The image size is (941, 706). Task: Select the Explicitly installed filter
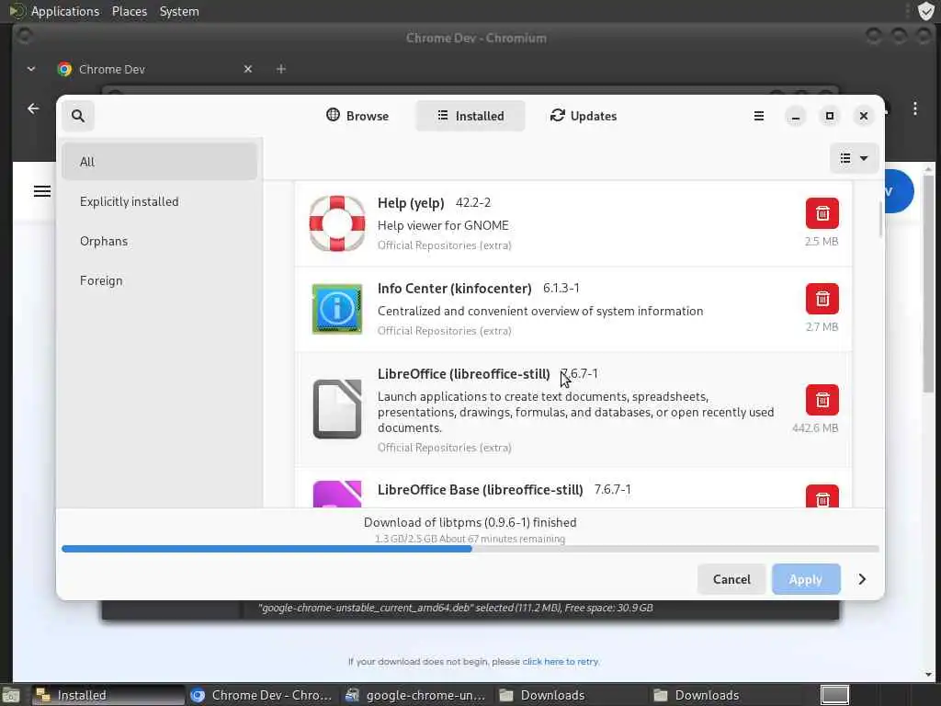[x=160, y=201]
